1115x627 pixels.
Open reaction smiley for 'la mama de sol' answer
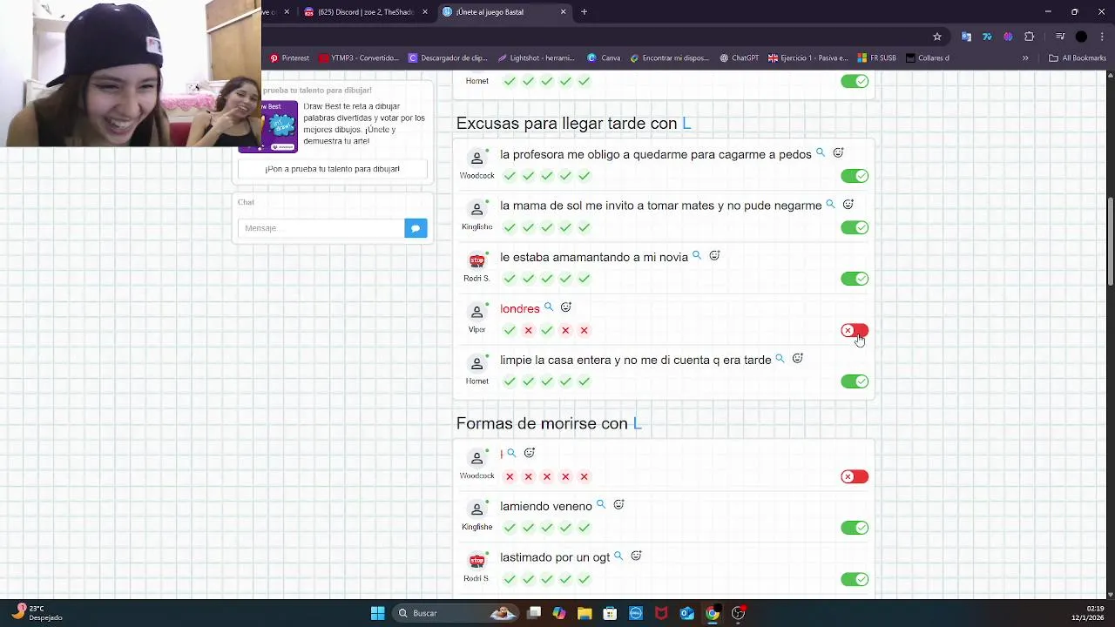tap(848, 205)
